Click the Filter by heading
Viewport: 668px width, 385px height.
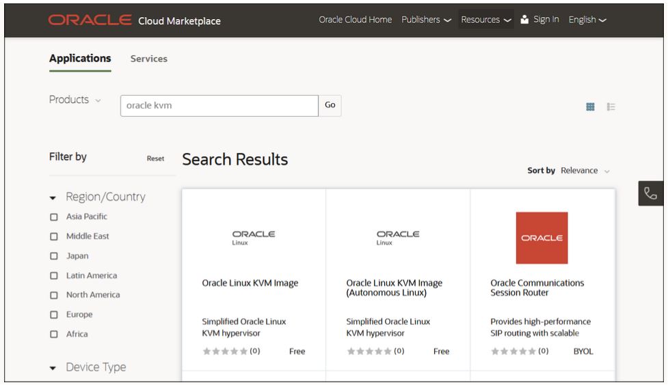pos(68,157)
